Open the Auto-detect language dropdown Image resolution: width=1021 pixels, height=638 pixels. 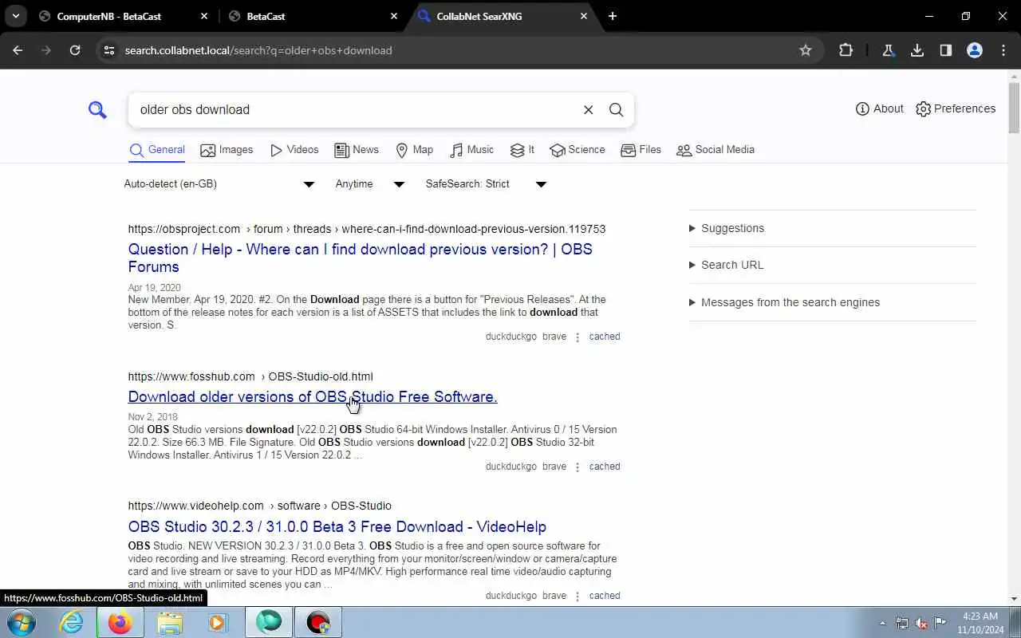pos(219,184)
